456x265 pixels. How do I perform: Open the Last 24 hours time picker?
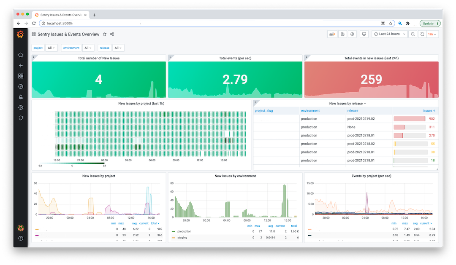pos(389,34)
